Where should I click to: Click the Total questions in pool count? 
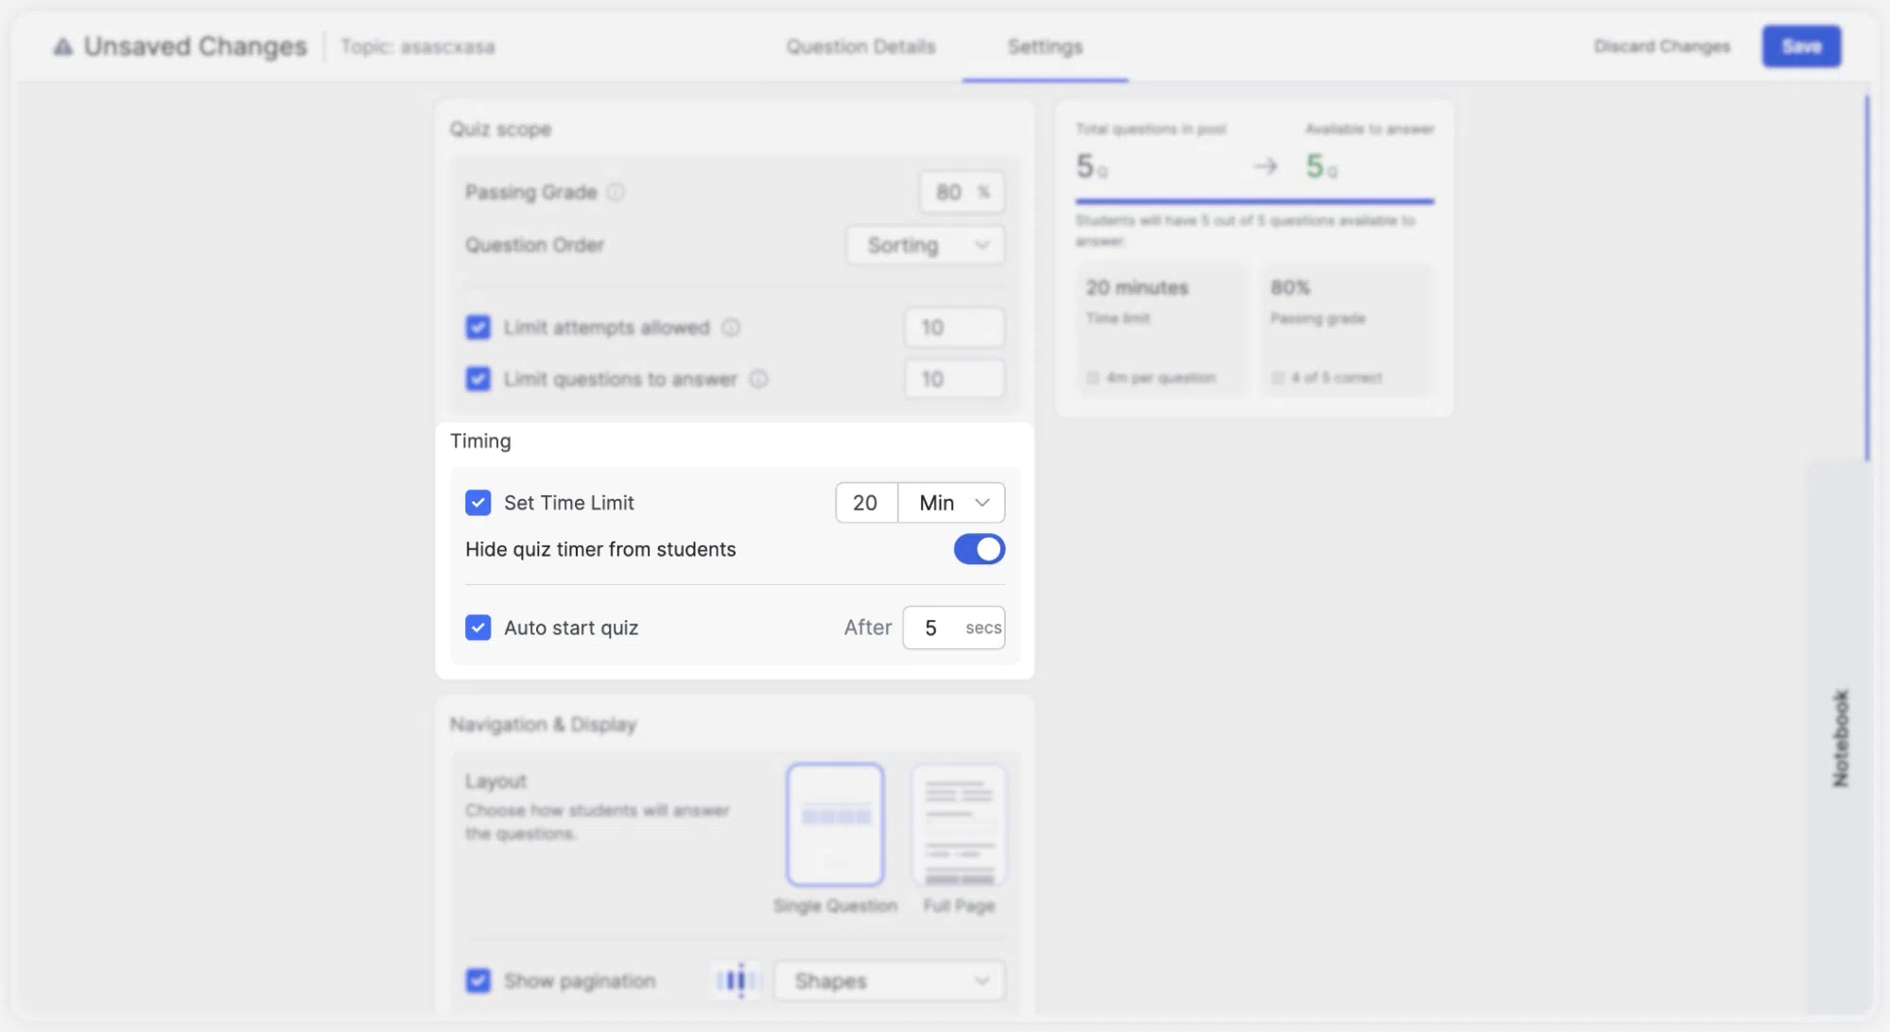point(1092,166)
